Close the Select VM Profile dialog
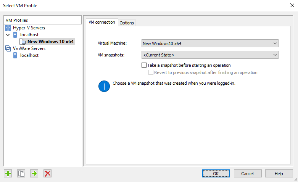The image size is (298, 182). (292, 5)
